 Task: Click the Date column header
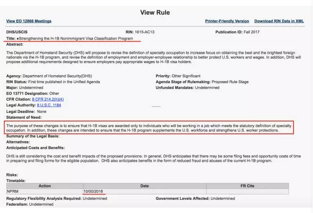tap(144, 186)
